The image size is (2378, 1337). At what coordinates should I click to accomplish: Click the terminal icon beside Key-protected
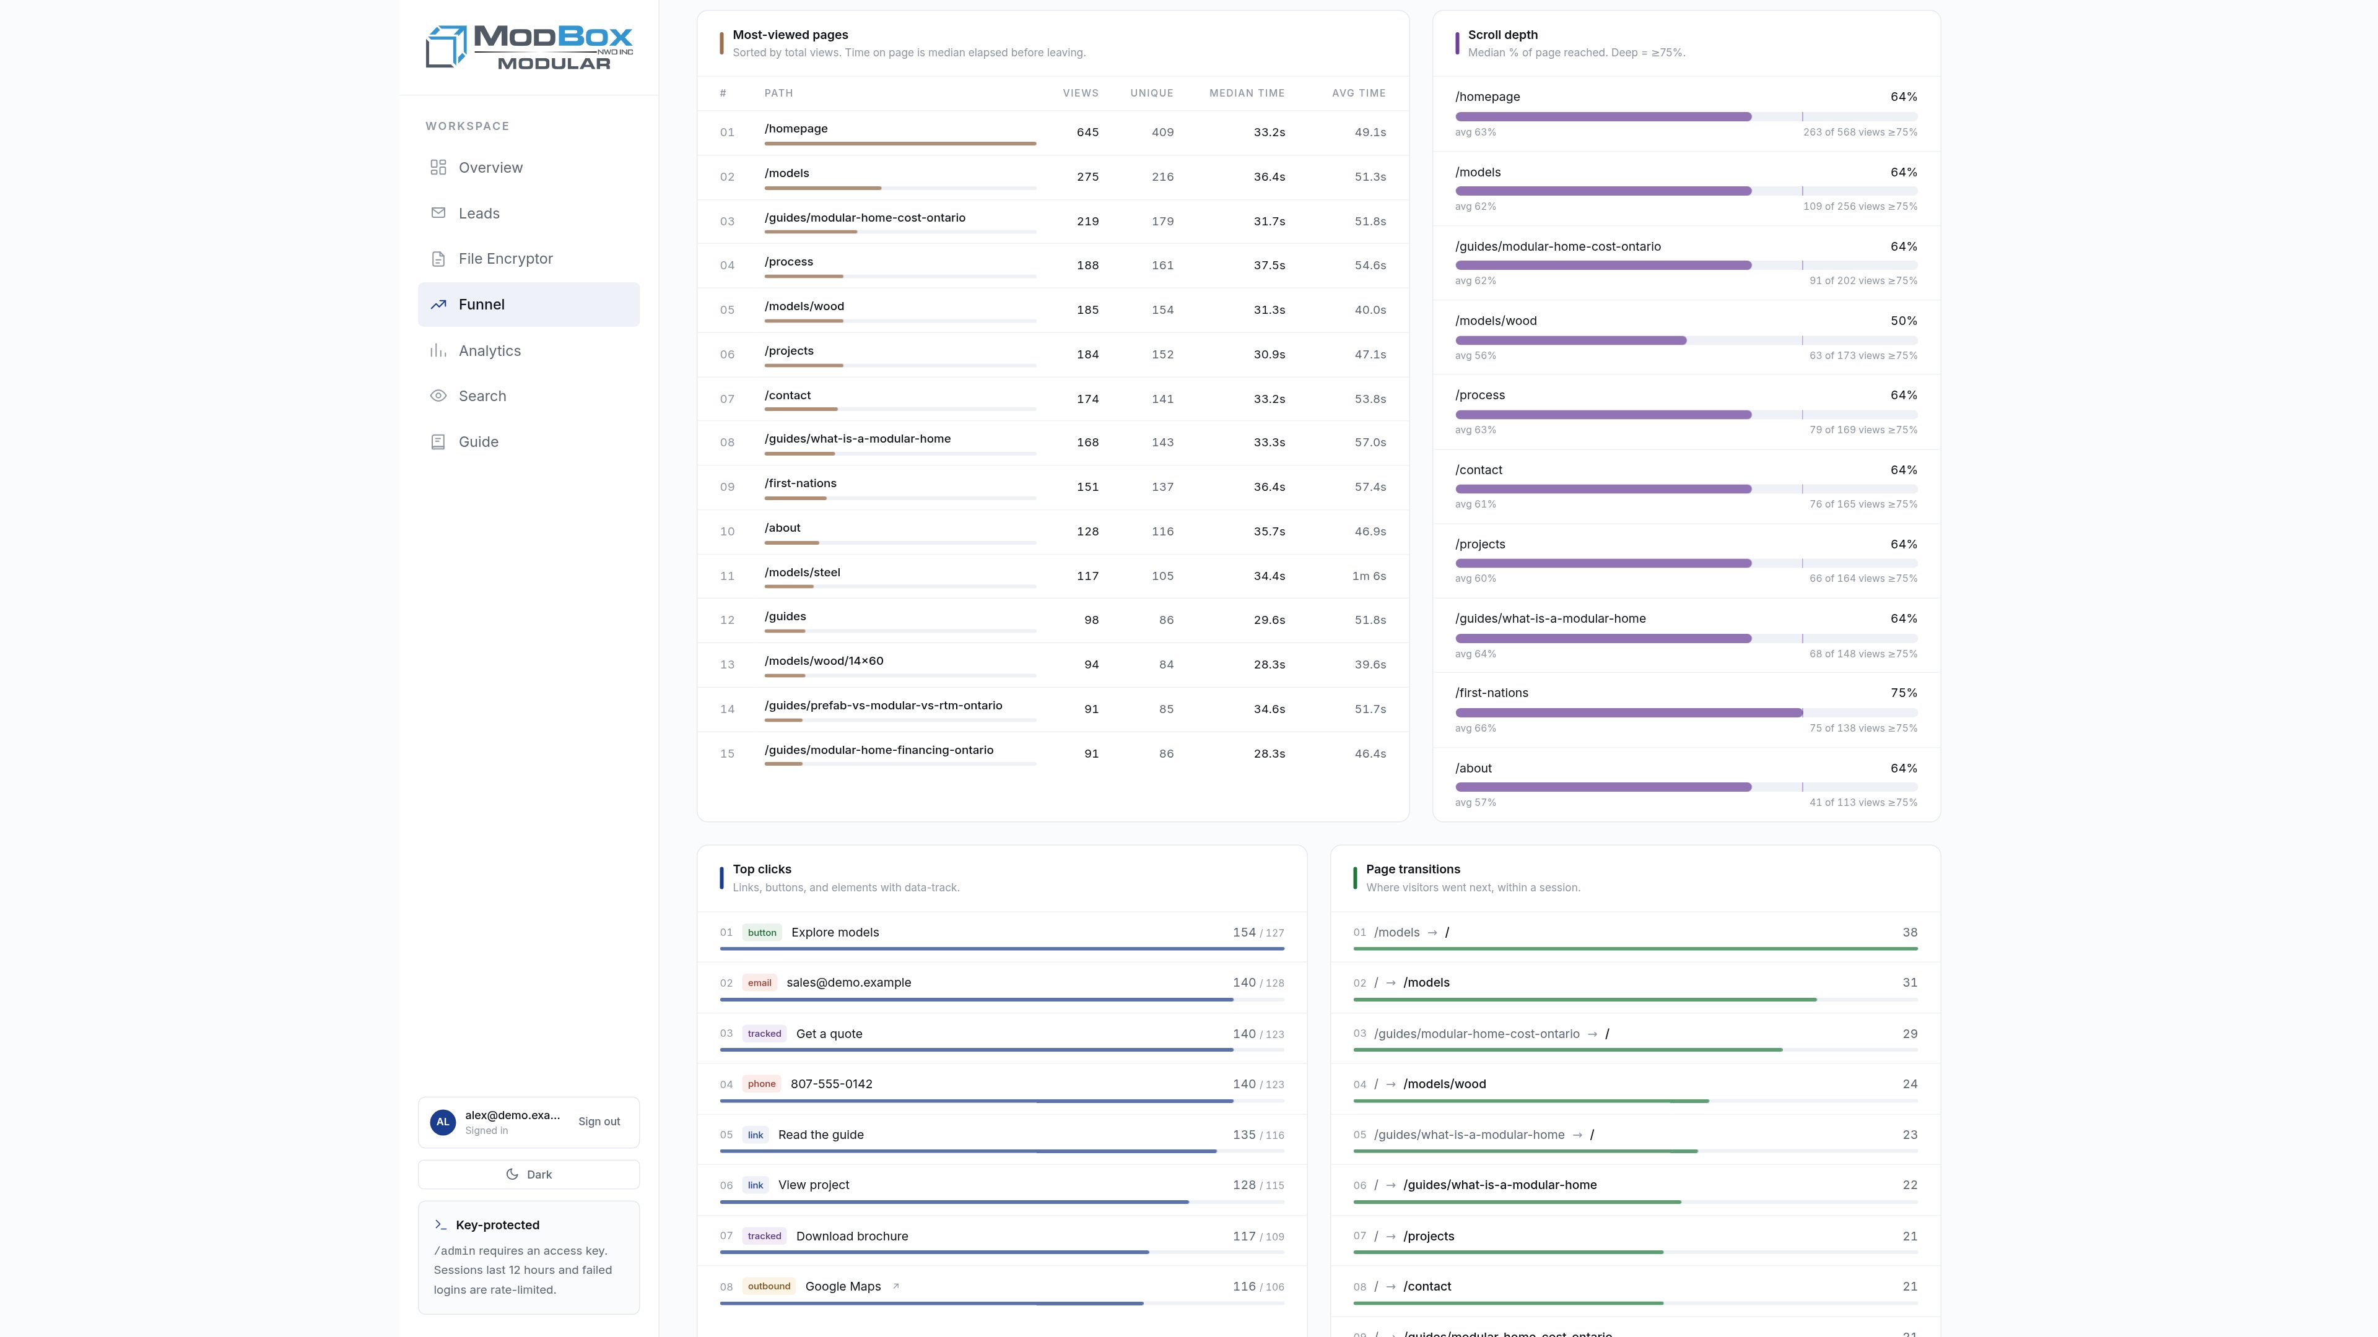[x=440, y=1226]
